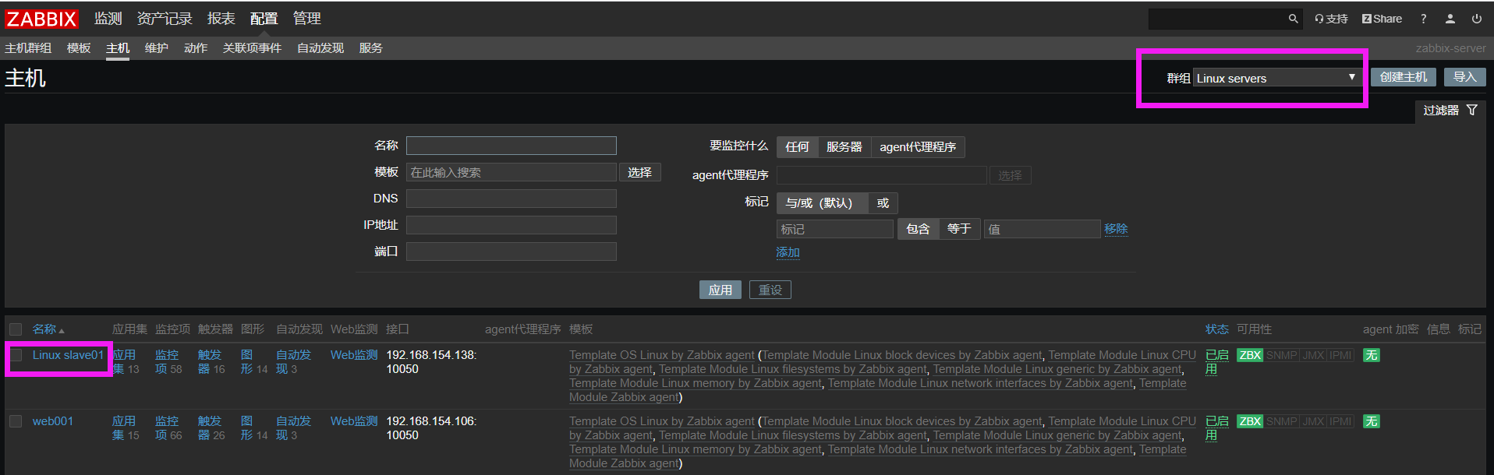Focus the 标记 tag name input
This screenshot has height=475, width=1494.
click(x=835, y=229)
